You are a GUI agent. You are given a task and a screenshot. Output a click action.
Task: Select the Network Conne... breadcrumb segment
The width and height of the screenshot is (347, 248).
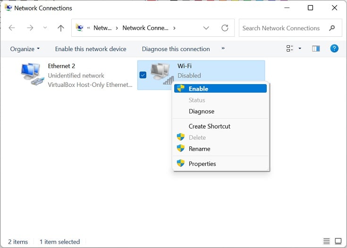145,28
